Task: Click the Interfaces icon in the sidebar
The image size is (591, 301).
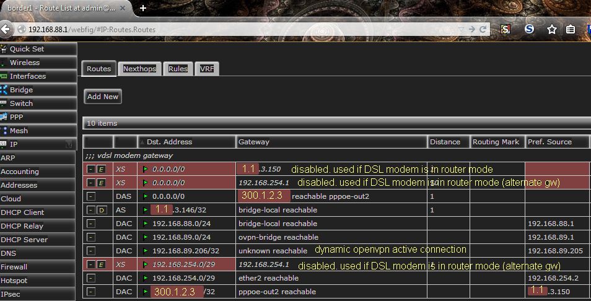Action: pyautogui.click(x=4, y=76)
